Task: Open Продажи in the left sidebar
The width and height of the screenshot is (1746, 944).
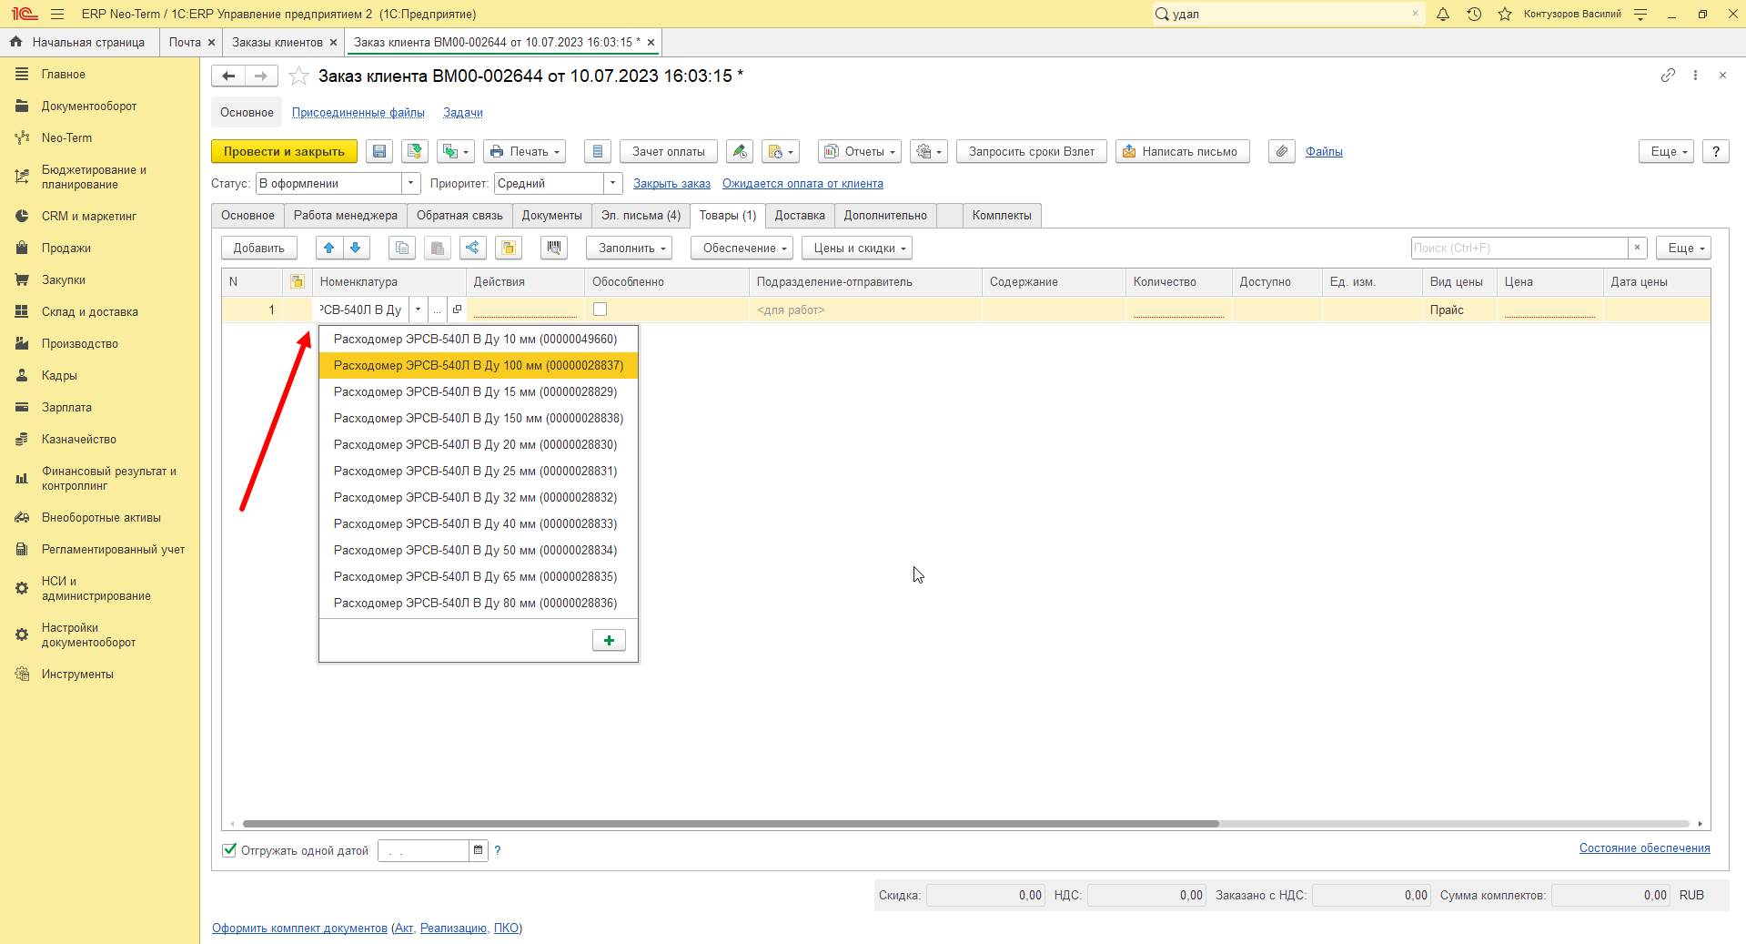Action: tap(66, 249)
